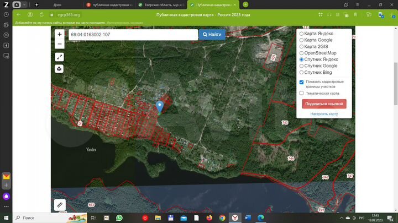Uncheck Показать кадастровые границы участков
Image resolution: width=398 pixels, height=223 pixels.
coord(301,82)
